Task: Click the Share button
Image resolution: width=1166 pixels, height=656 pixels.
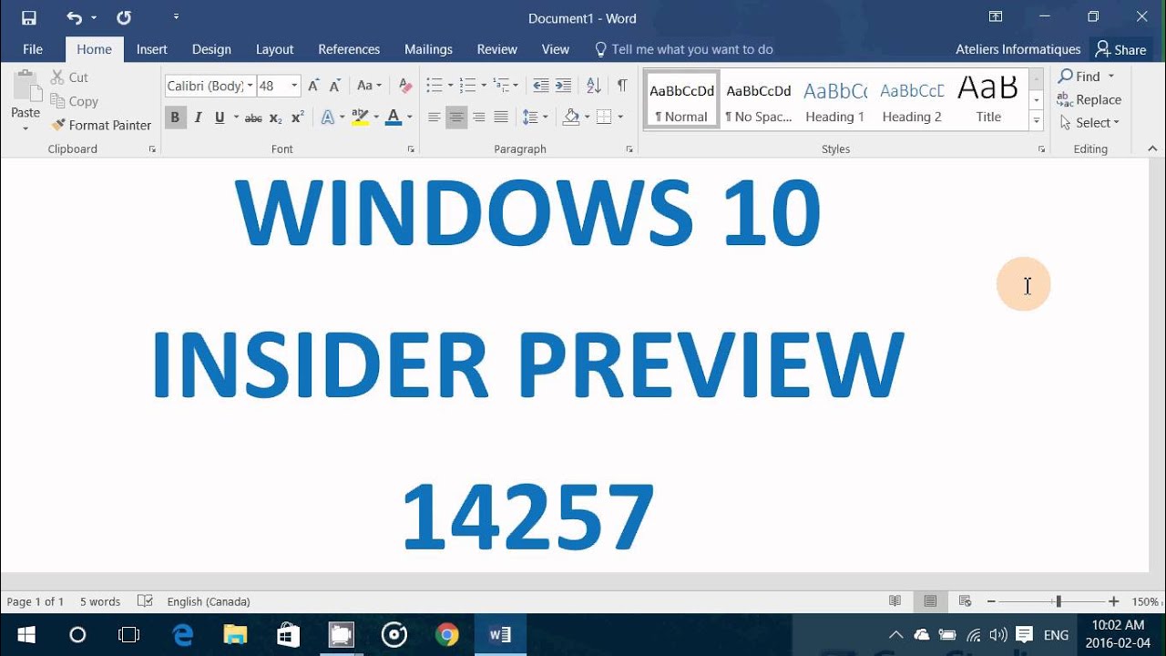Action: pyautogui.click(x=1121, y=49)
